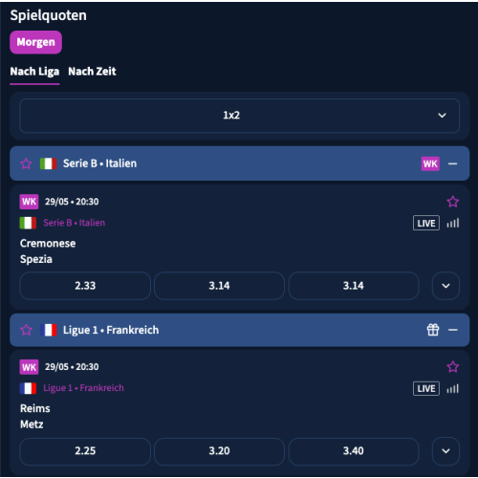Image resolution: width=478 pixels, height=478 pixels.
Task: Collapse the Serie B Italien section
Action: [452, 163]
